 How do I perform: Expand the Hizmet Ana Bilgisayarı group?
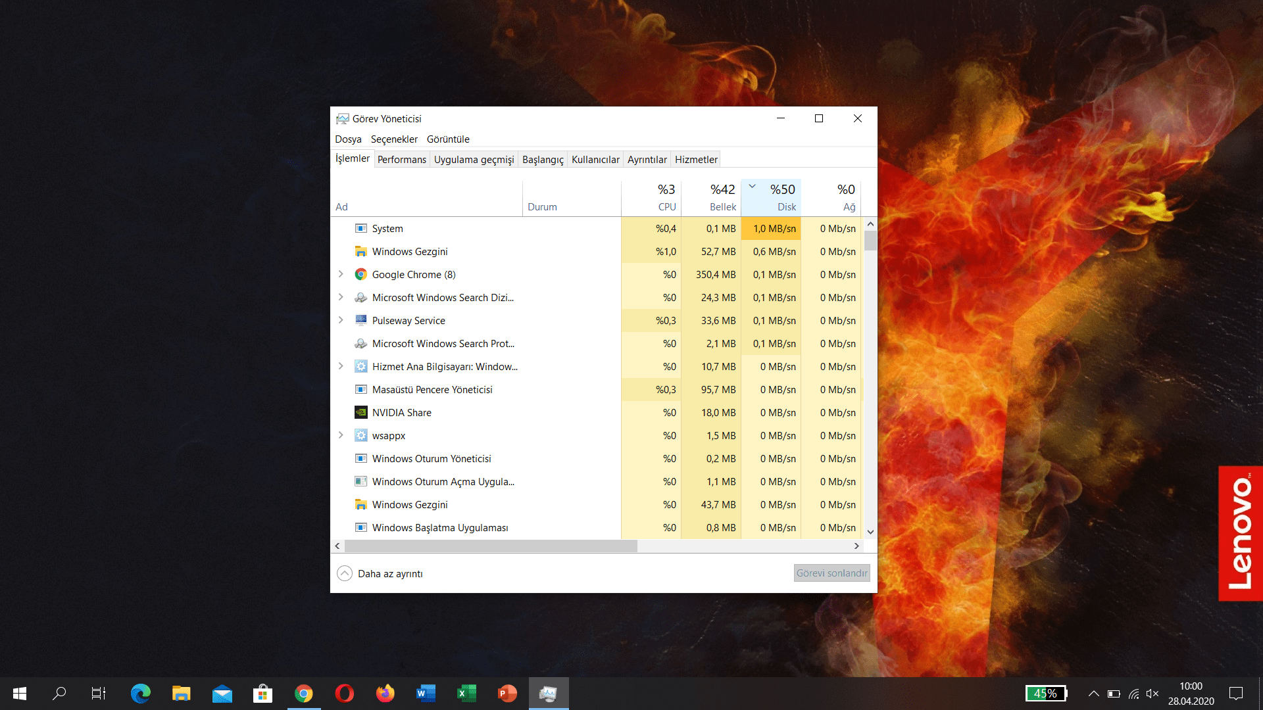coord(341,366)
